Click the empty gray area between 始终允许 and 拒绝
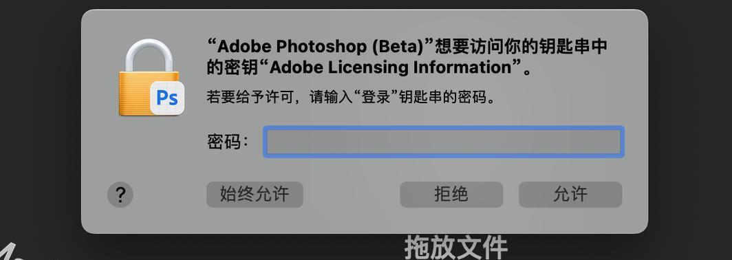732x260 pixels. (352, 194)
